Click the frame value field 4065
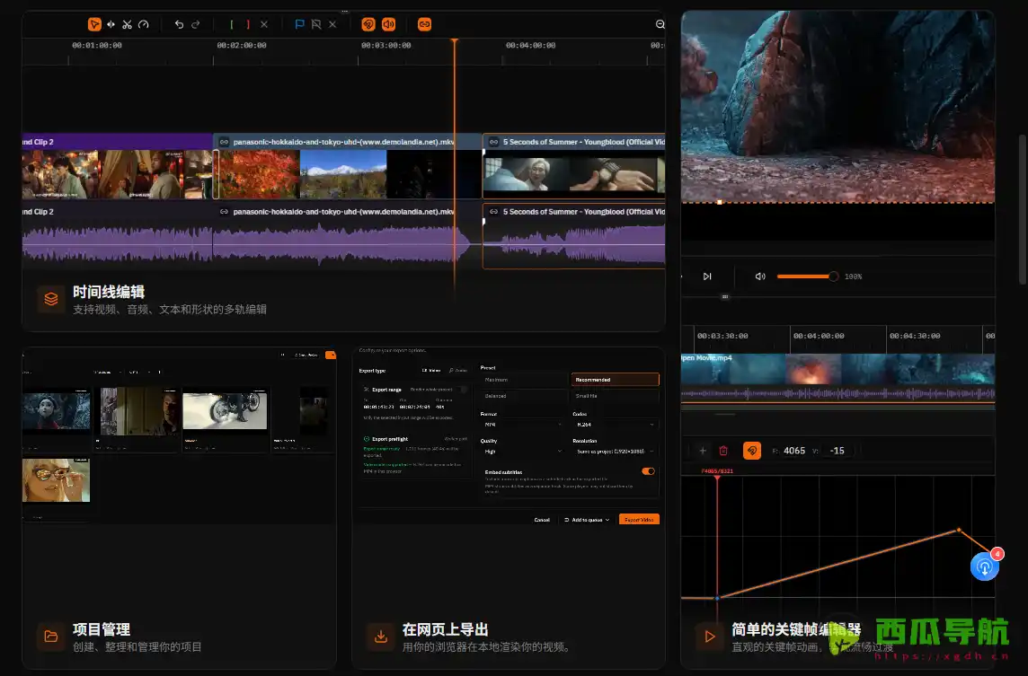 [794, 451]
